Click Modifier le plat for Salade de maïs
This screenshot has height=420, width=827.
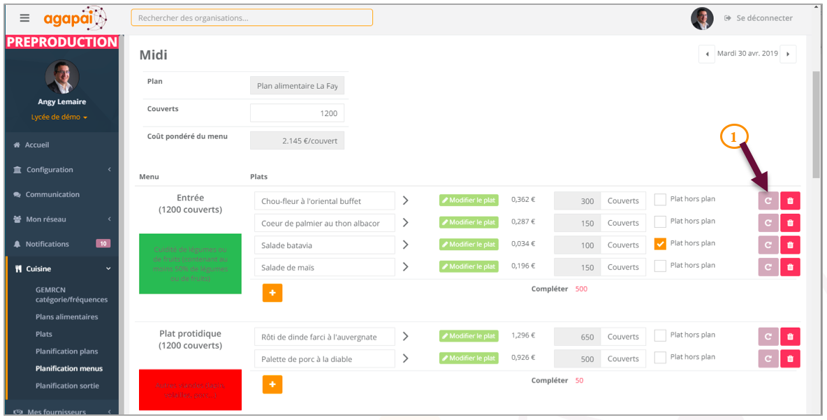coord(469,266)
